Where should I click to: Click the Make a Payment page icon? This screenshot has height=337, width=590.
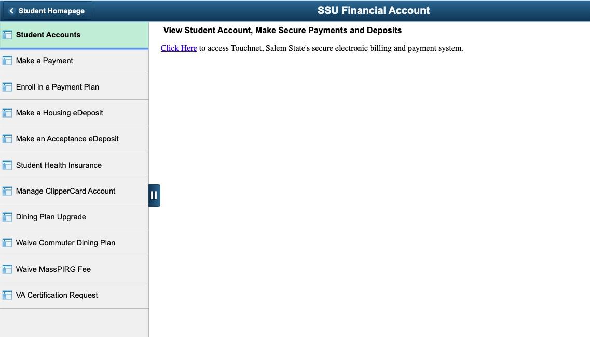coord(7,61)
